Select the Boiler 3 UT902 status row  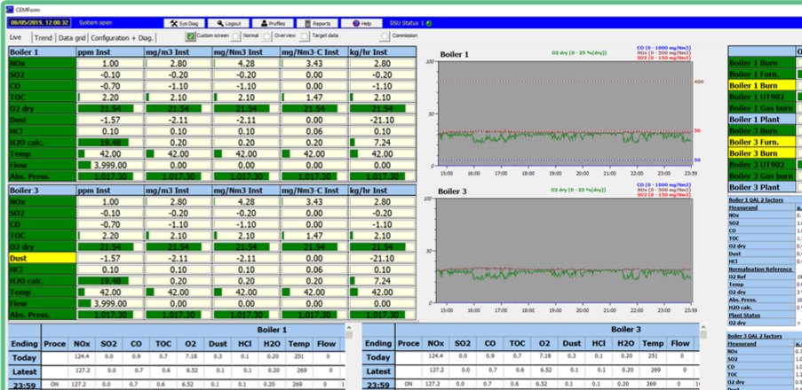(762, 164)
